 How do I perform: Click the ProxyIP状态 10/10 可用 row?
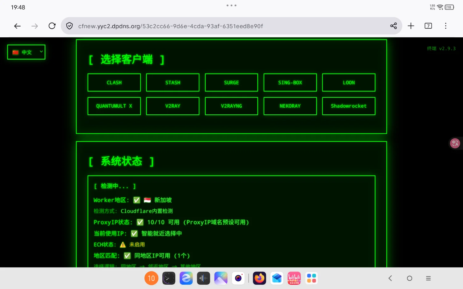171,222
